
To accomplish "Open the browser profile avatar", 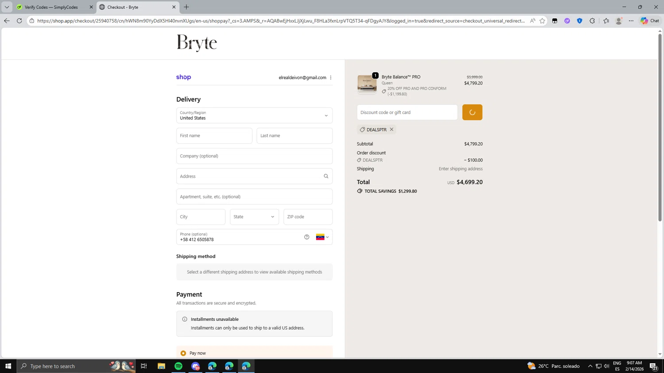I will coord(619,21).
